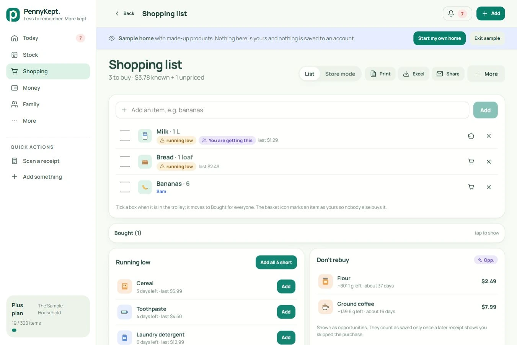Click the Bananas product icon
The image size is (517, 345).
[x=145, y=187]
